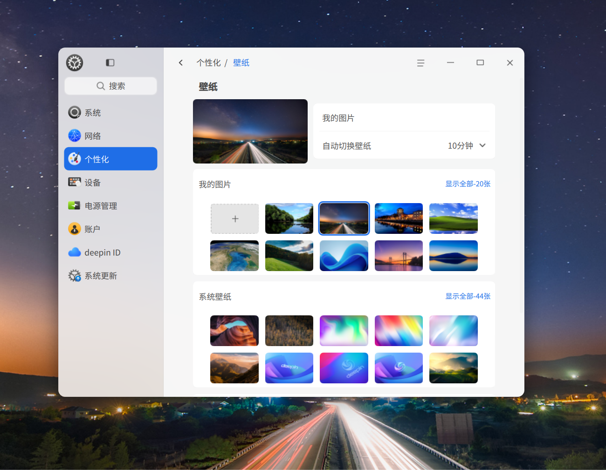Choose the pink purple deepin logo wallpaper
This screenshot has width=606, height=470.
[x=344, y=368]
